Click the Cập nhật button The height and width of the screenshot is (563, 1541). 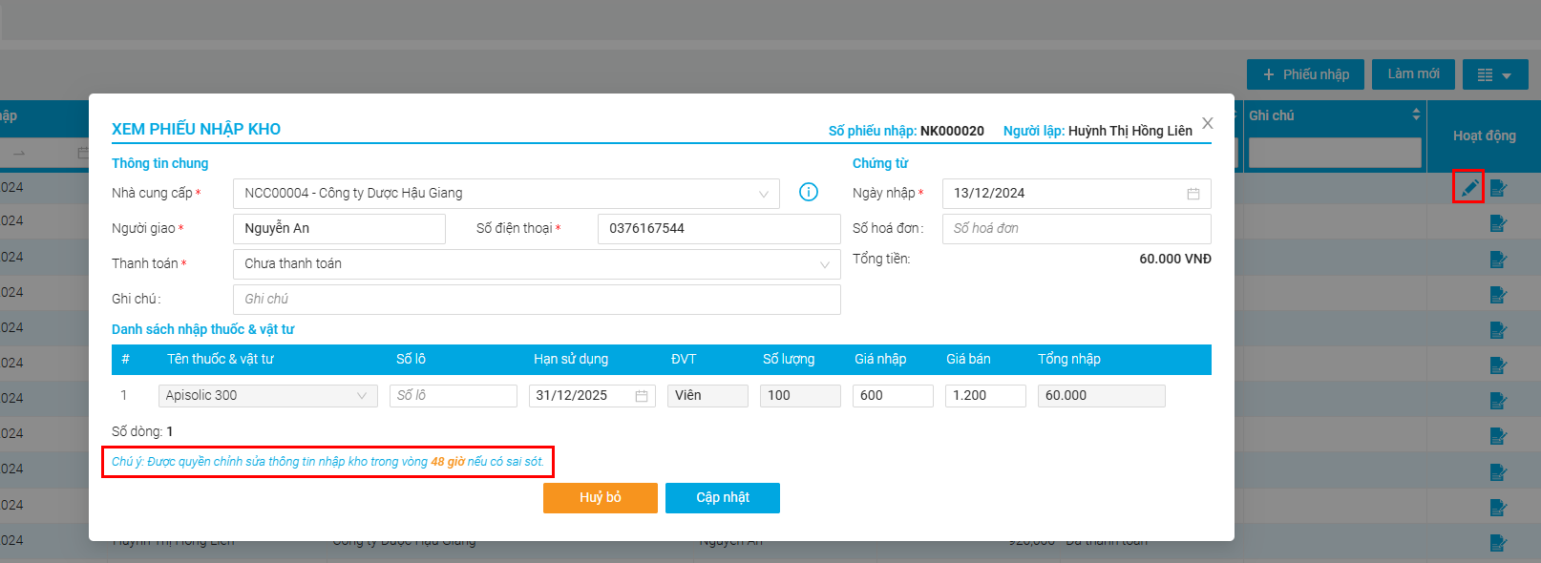[x=723, y=498]
